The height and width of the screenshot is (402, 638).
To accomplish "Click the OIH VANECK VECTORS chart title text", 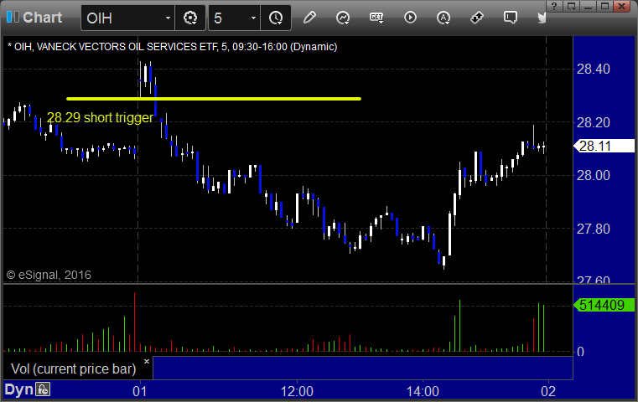I will 172,47.
